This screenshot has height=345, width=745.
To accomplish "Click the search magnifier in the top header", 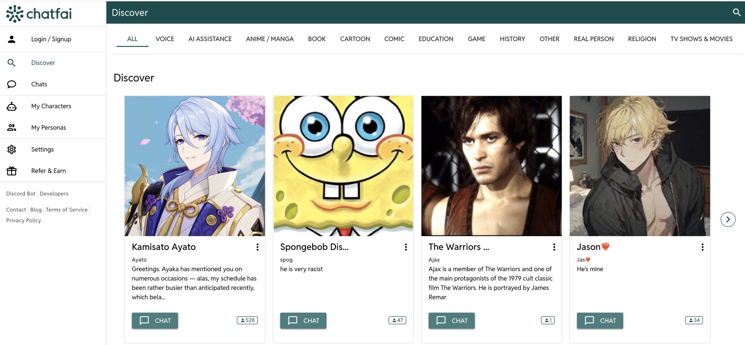I will pos(736,12).
